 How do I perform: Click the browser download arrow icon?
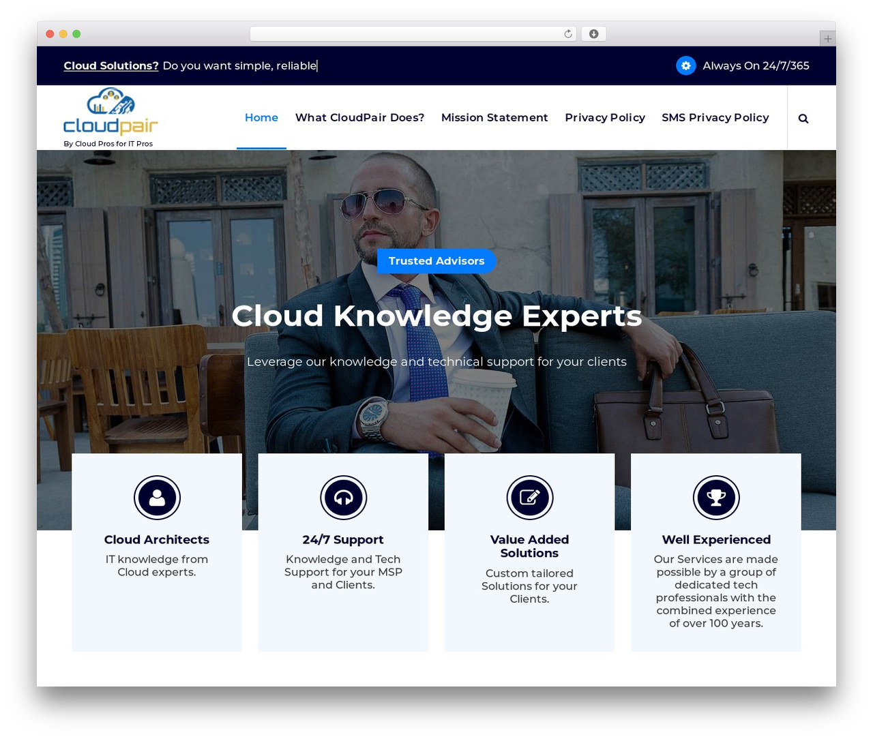593,34
